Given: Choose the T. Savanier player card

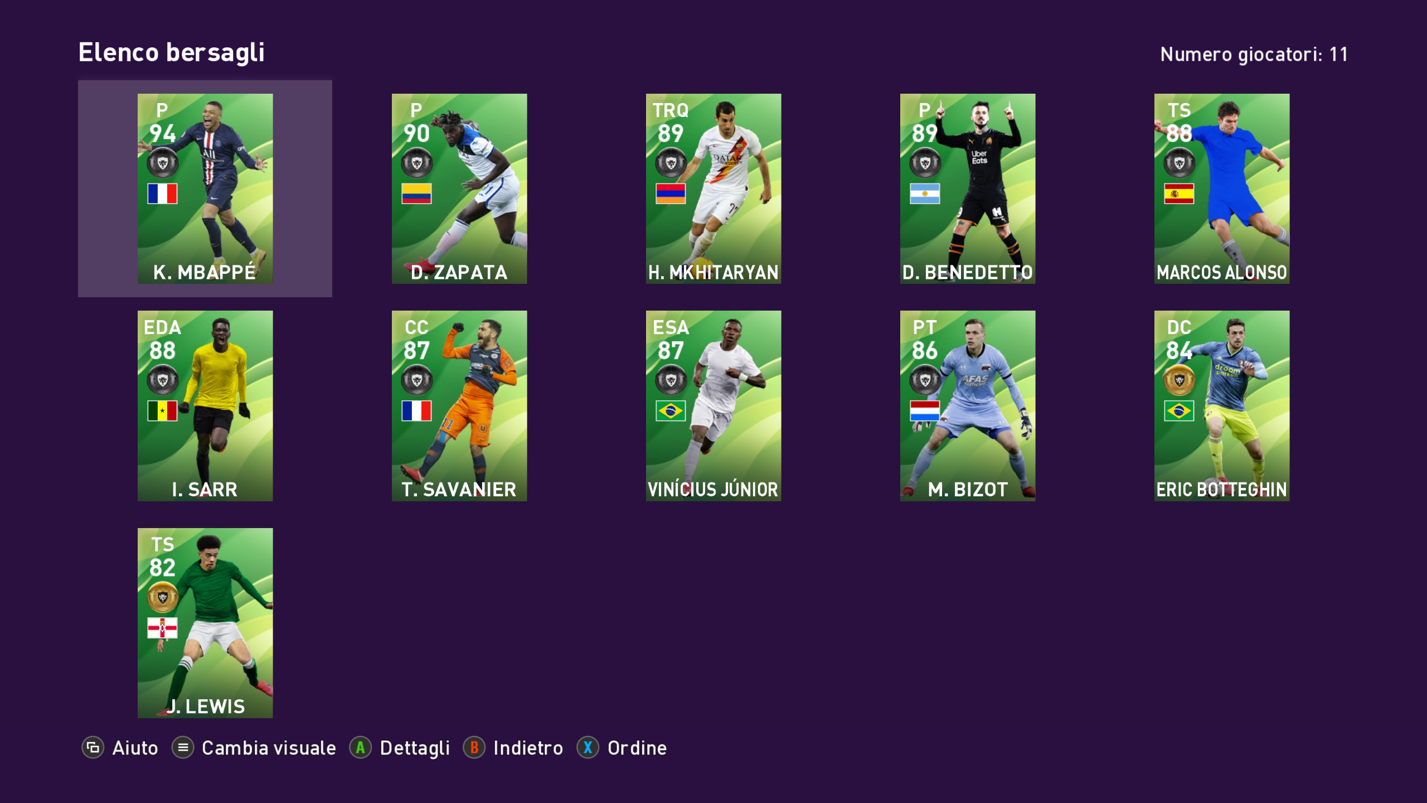Looking at the screenshot, I should pos(459,406).
